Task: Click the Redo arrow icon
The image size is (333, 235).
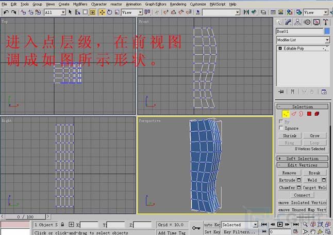Action: click(x=13, y=12)
